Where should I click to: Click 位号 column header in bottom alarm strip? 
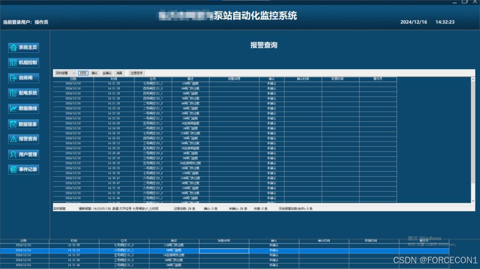tap(124, 241)
